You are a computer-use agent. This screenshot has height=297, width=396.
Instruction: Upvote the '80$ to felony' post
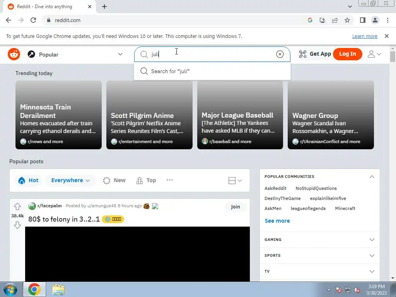coord(17,207)
